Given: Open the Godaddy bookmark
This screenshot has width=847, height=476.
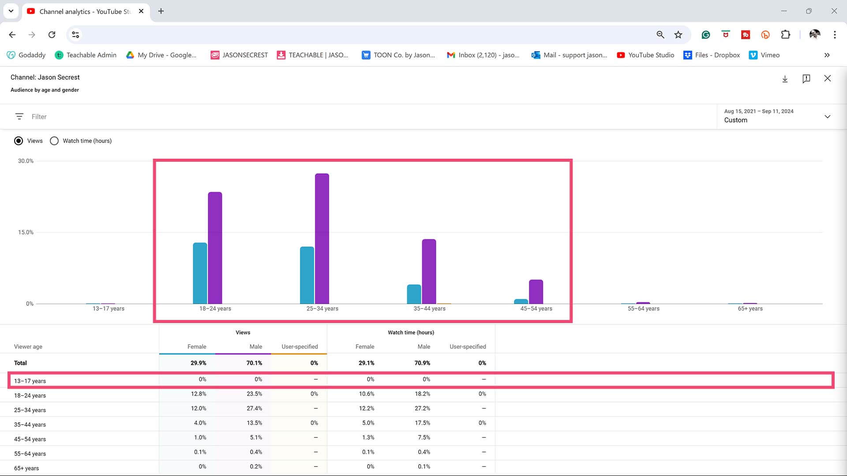Looking at the screenshot, I should tap(26, 55).
